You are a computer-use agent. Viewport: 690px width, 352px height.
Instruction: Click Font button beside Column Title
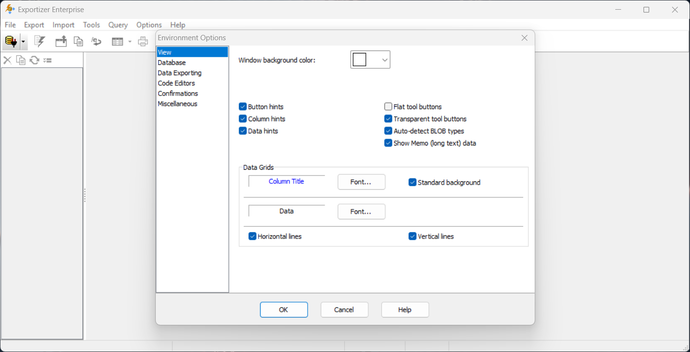pyautogui.click(x=361, y=182)
